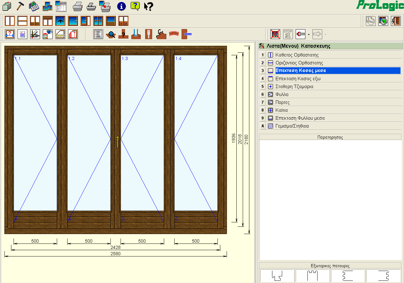Viewport: 404px width, 283px height.
Task: Select menu item Επεκταση Φυλλου μεσα
Action: click(330, 118)
